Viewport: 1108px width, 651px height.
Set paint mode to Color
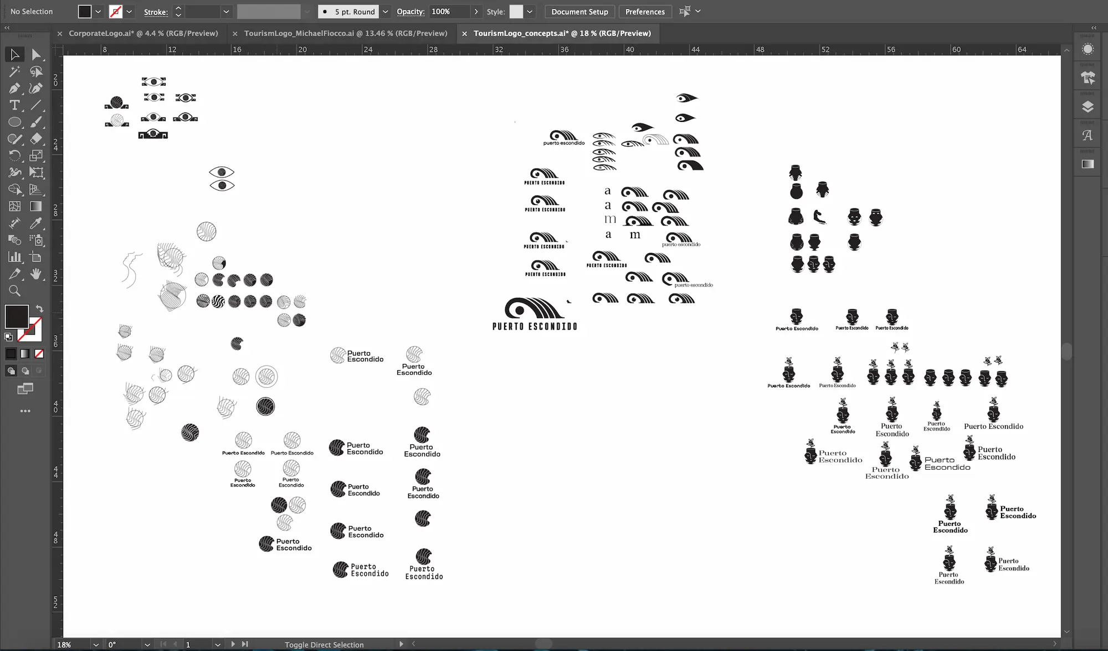[11, 353]
